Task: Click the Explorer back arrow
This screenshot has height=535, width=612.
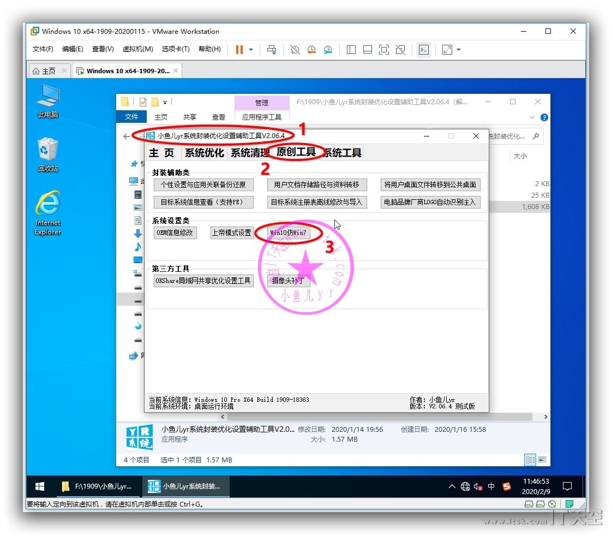Action: click(x=126, y=136)
